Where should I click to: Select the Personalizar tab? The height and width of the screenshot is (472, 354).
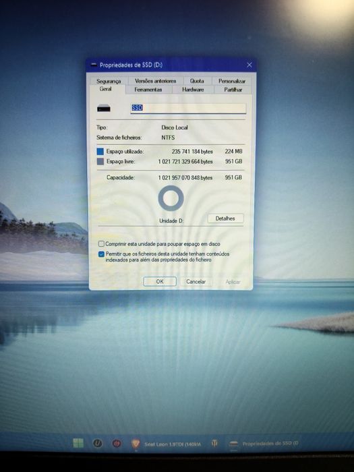pos(232,81)
